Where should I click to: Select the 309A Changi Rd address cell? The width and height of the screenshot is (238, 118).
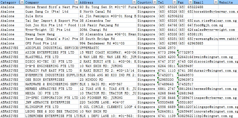[x=108, y=29]
